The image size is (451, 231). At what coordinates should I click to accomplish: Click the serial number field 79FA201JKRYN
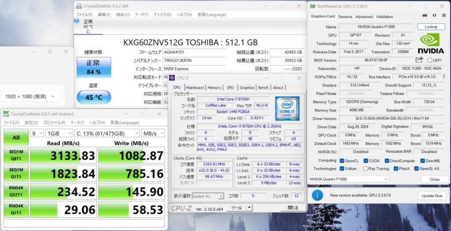(194, 61)
